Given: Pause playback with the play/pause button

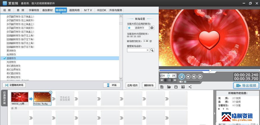Looking at the screenshot, I should (181, 76).
